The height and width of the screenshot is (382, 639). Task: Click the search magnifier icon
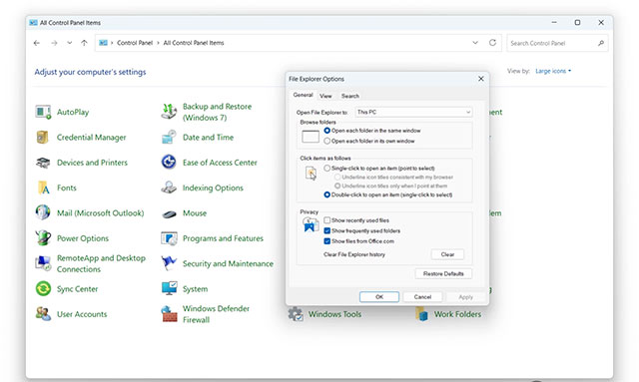pyautogui.click(x=601, y=43)
